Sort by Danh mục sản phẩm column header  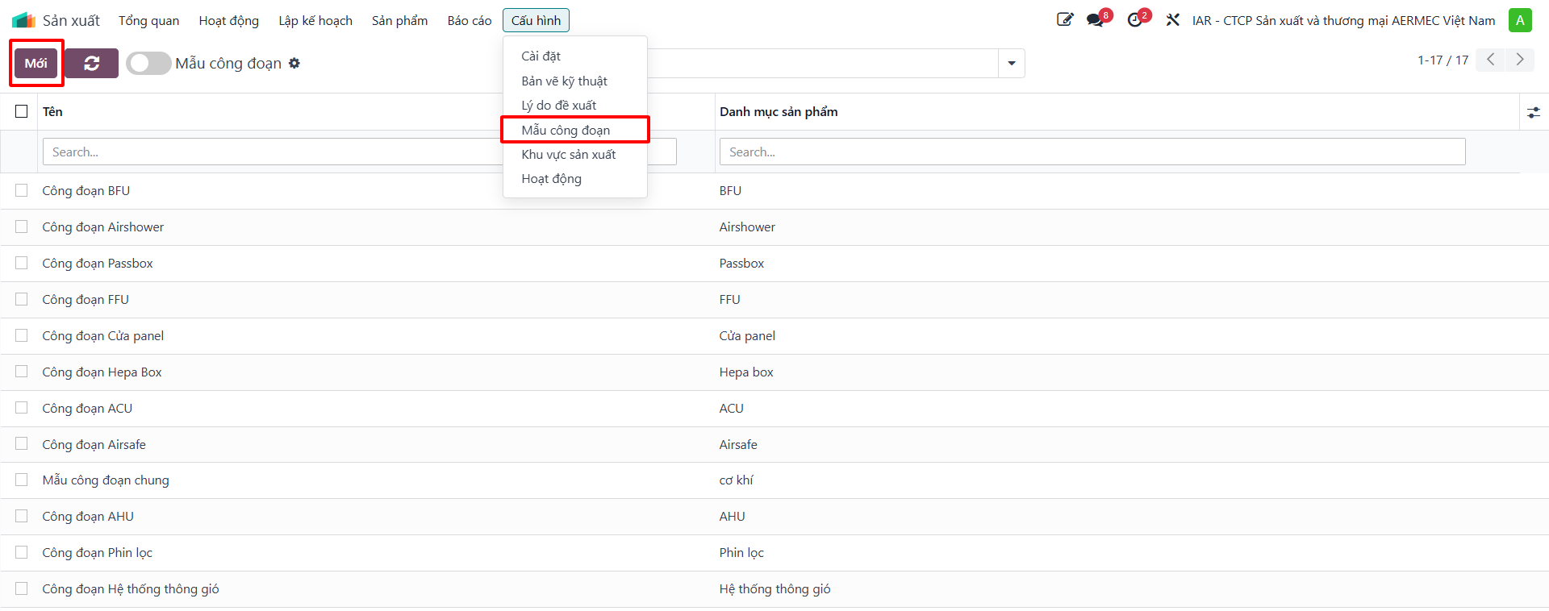[779, 111]
